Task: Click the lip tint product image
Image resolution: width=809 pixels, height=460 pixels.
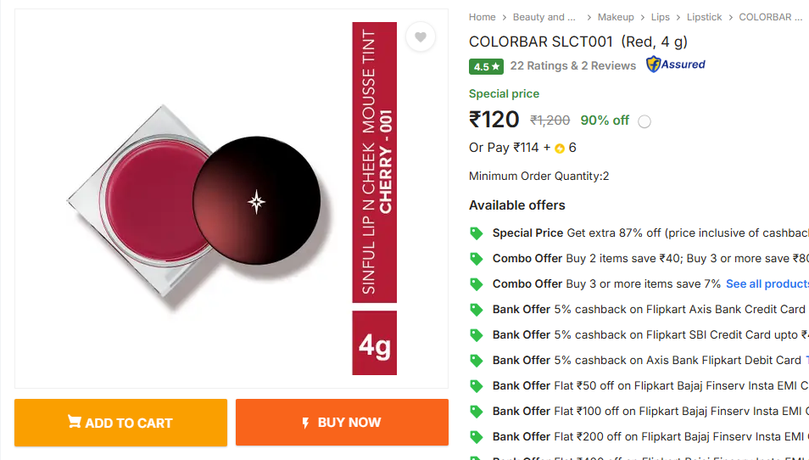Action: 212,199
